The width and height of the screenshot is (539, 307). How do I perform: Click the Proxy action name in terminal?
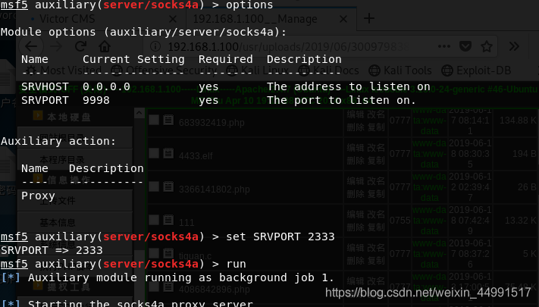pyautogui.click(x=38, y=196)
